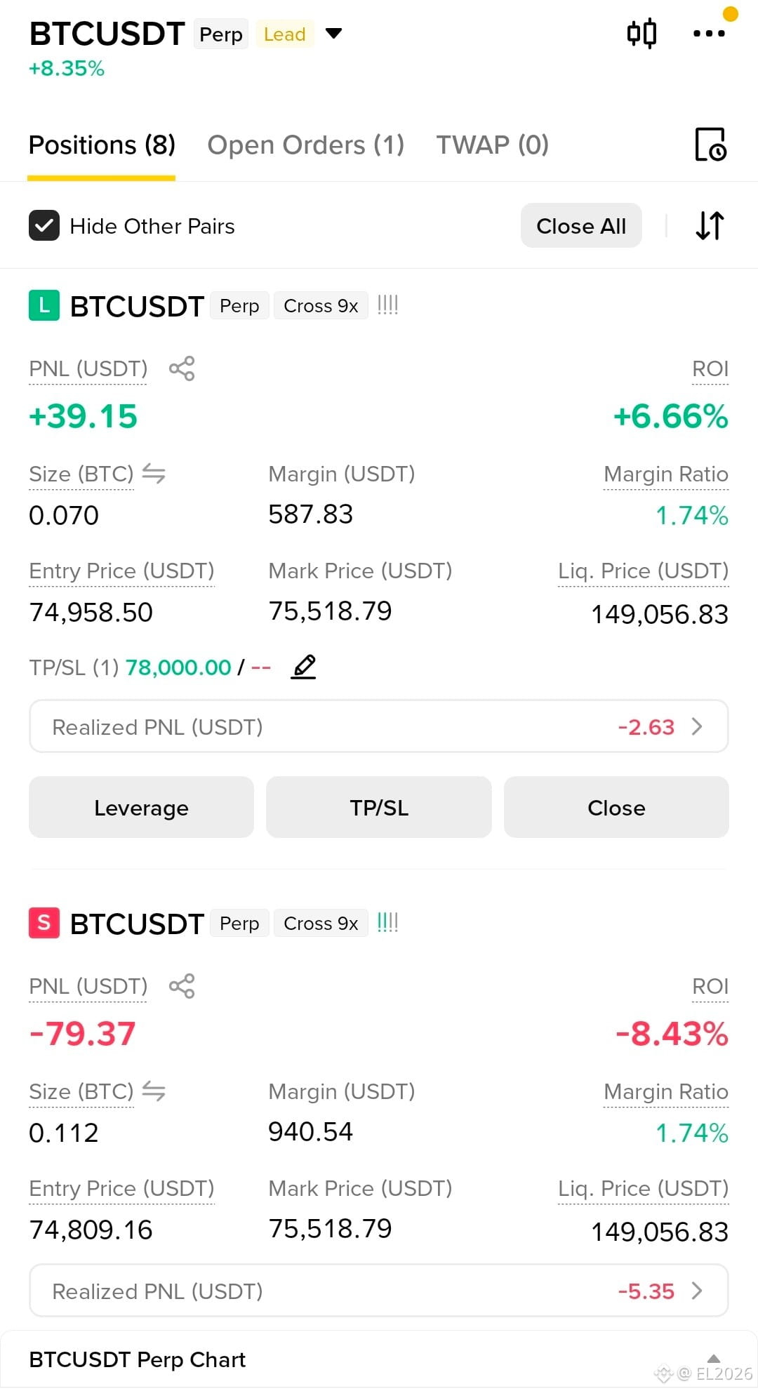The image size is (758, 1391).
Task: Switch size unit on the long position
Action: (154, 474)
